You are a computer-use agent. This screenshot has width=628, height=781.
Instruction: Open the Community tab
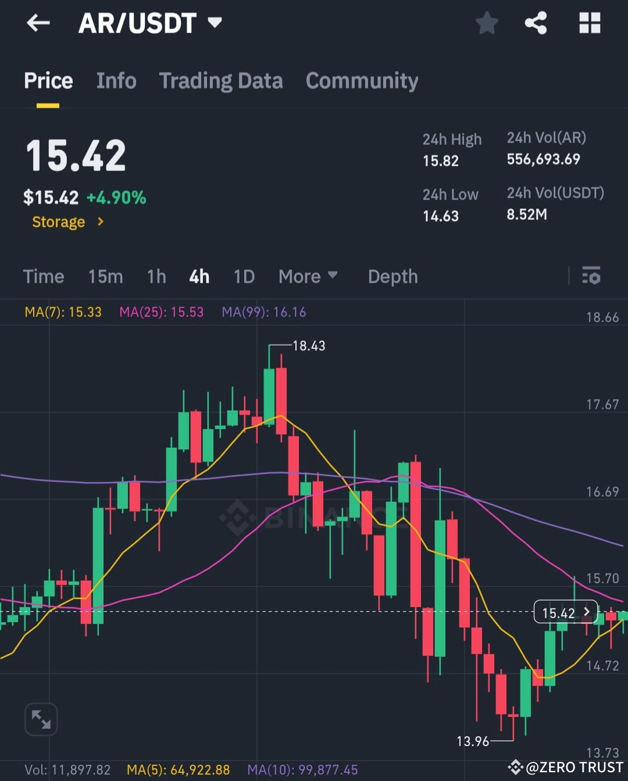click(x=362, y=81)
